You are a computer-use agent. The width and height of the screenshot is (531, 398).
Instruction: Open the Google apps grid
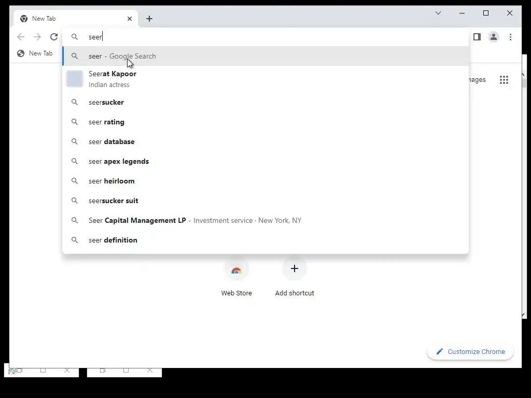504,80
